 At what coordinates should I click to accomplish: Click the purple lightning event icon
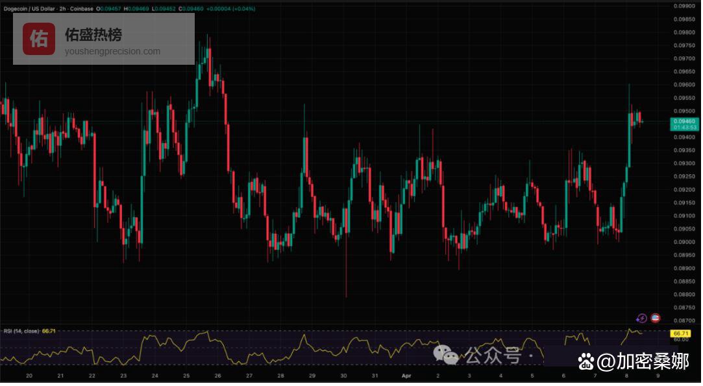click(641, 318)
